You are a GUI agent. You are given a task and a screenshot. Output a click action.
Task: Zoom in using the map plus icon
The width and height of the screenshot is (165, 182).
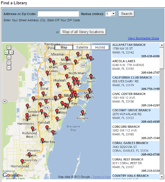(9, 63)
